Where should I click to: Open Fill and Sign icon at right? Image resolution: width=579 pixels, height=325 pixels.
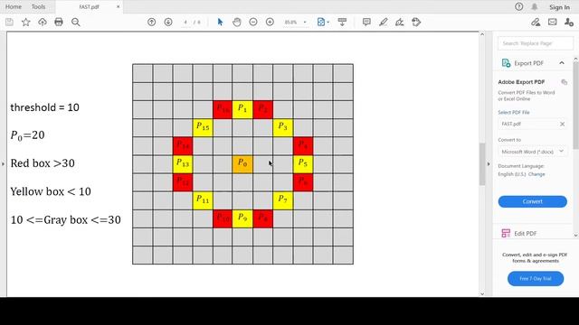pos(536,22)
